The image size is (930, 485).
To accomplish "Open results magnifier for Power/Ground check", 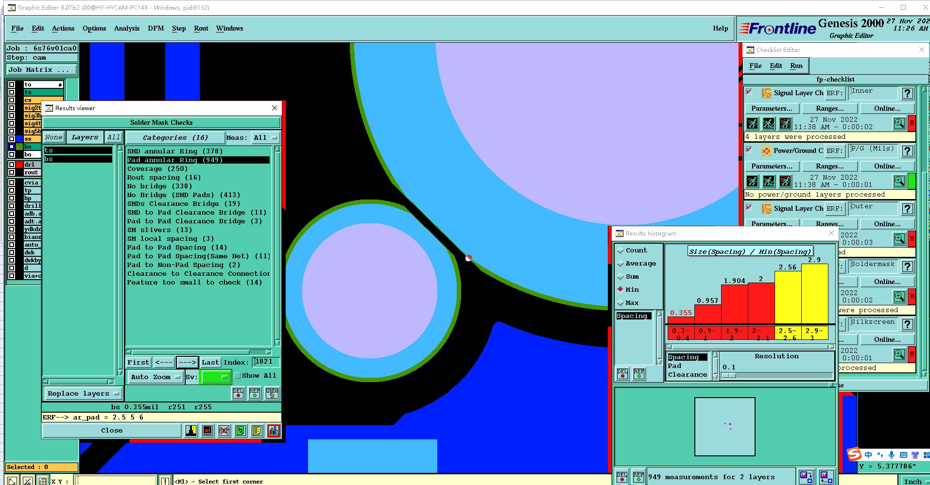I will point(899,181).
